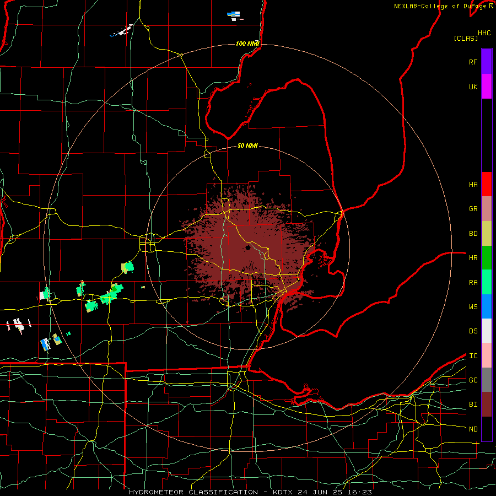Pick the mint green RA legend swatch
The image size is (496, 496).
[487, 282]
